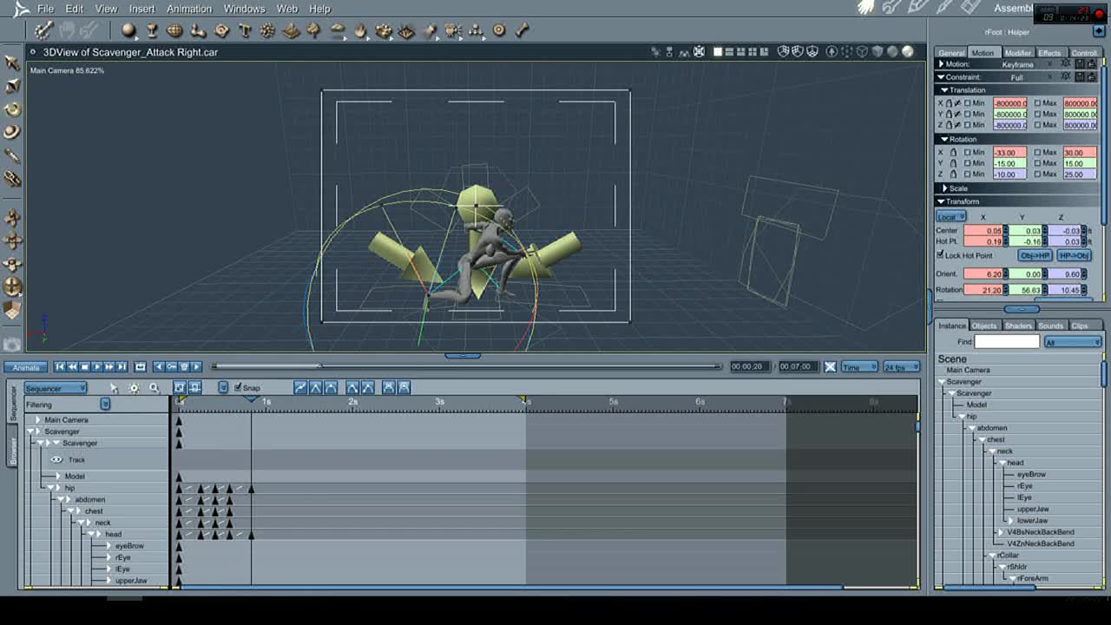Expand the Scale section
The image size is (1111, 625).
click(x=944, y=188)
